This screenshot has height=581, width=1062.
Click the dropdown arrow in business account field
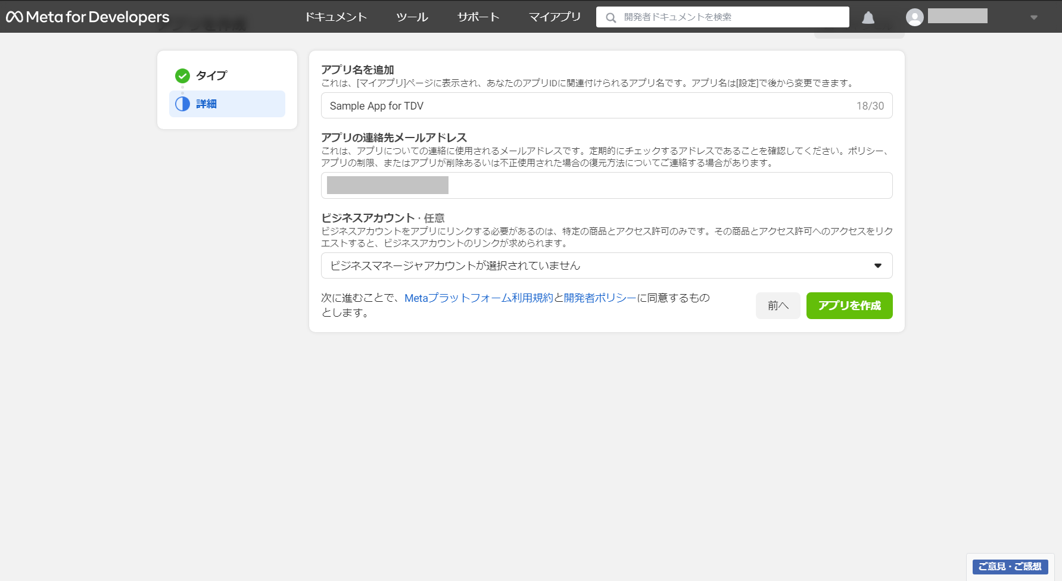coord(877,265)
